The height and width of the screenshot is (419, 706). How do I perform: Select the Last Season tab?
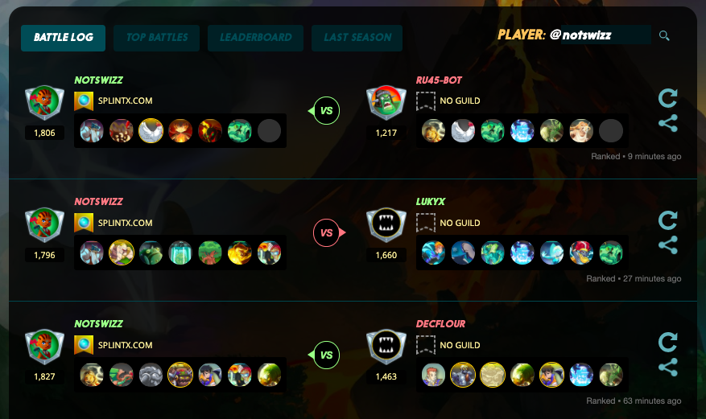[357, 38]
